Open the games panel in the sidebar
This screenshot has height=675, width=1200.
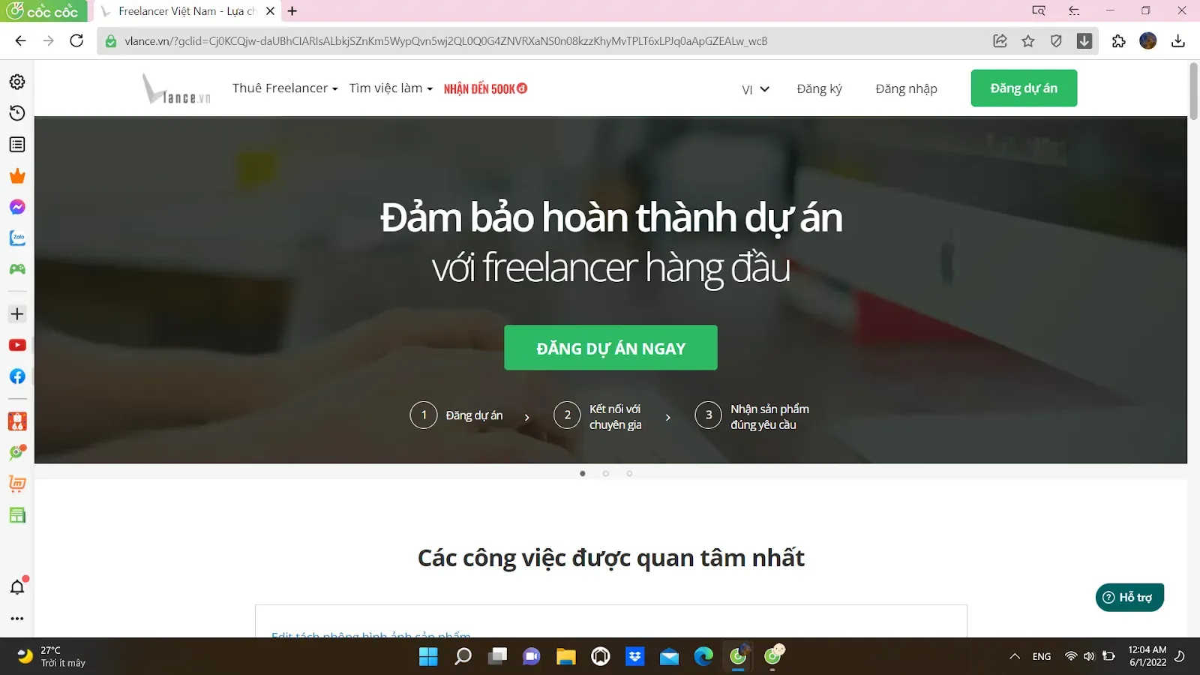pyautogui.click(x=16, y=269)
